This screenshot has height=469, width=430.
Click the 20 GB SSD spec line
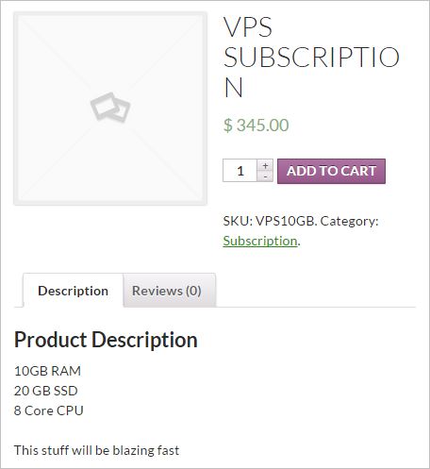46,391
